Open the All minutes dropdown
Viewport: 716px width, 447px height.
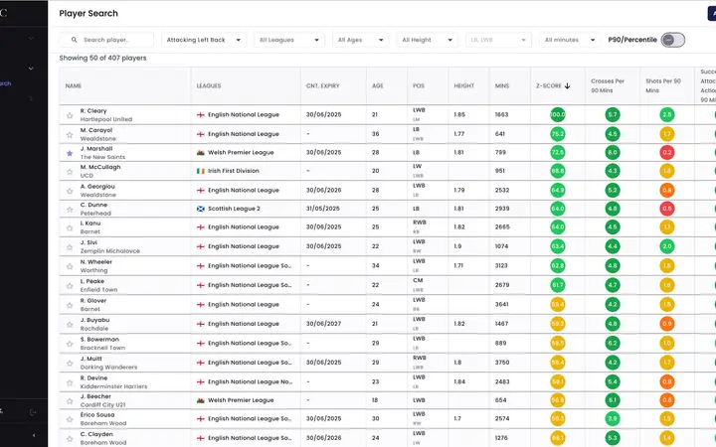[571, 40]
